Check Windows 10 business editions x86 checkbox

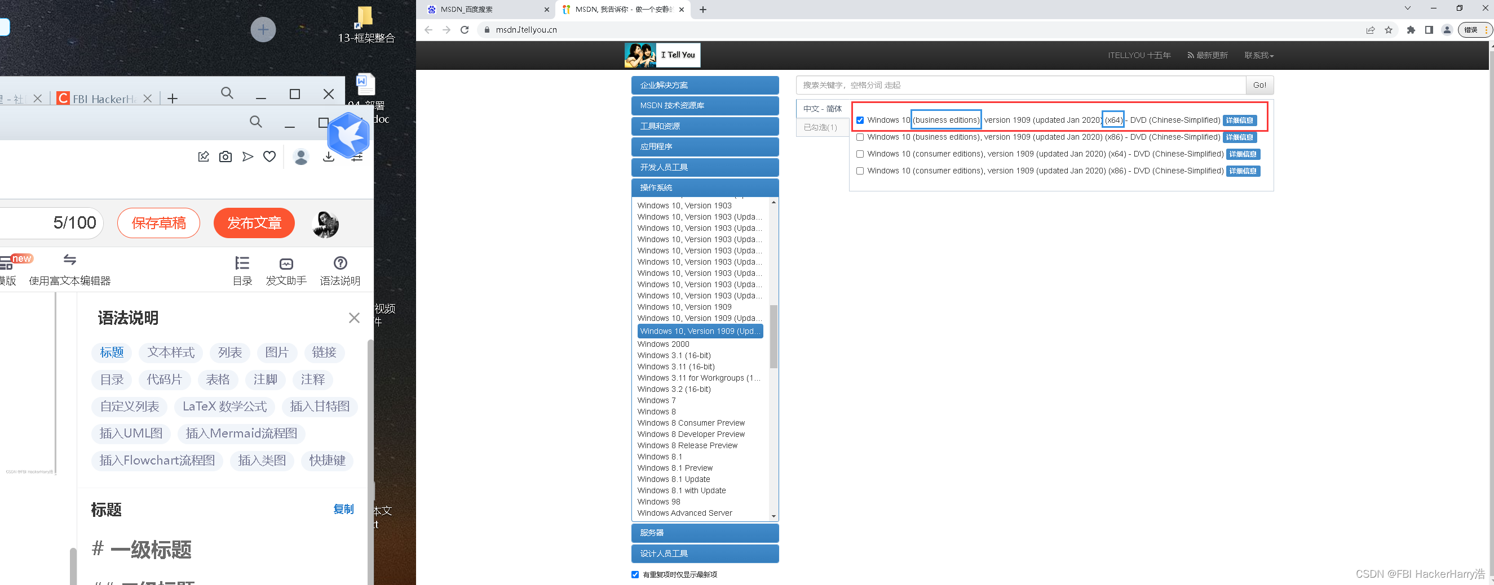pos(860,137)
